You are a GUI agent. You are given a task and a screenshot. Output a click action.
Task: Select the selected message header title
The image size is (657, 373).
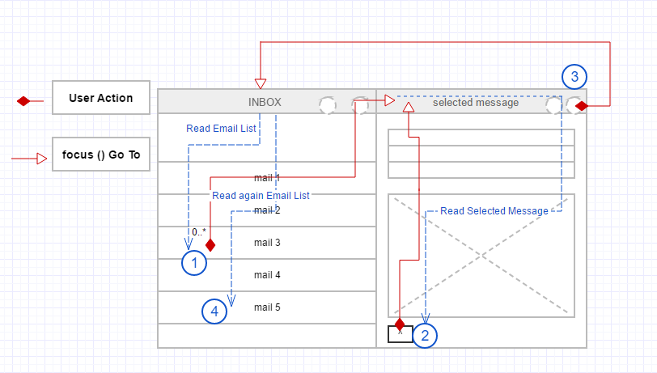476,103
